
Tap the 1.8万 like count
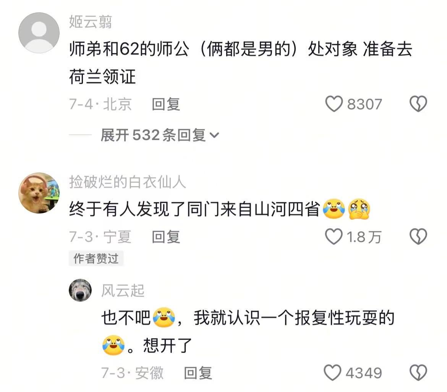click(364, 237)
